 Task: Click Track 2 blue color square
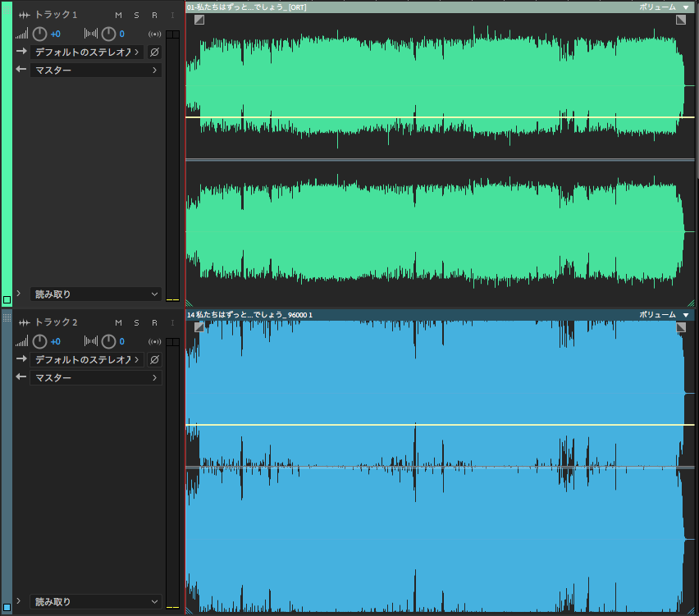coord(7,607)
